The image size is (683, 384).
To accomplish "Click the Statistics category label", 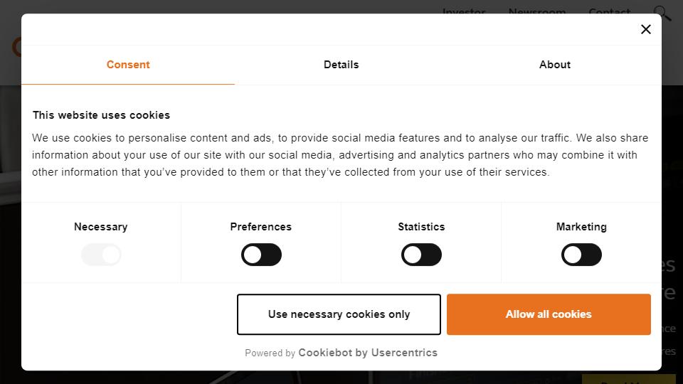I will pos(421,227).
